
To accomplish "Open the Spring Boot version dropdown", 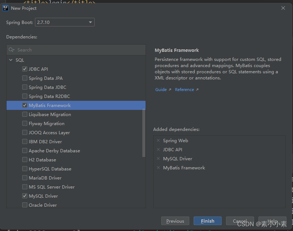I will coord(65,22).
